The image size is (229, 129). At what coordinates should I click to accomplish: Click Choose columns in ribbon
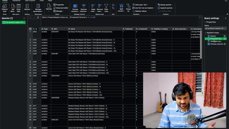75,8
